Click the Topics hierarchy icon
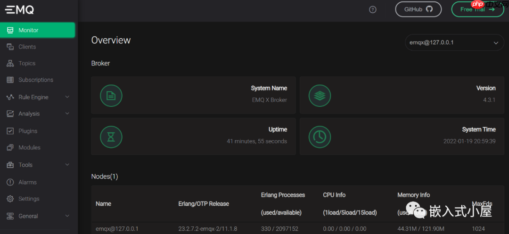The image size is (509, 234). 10,63
